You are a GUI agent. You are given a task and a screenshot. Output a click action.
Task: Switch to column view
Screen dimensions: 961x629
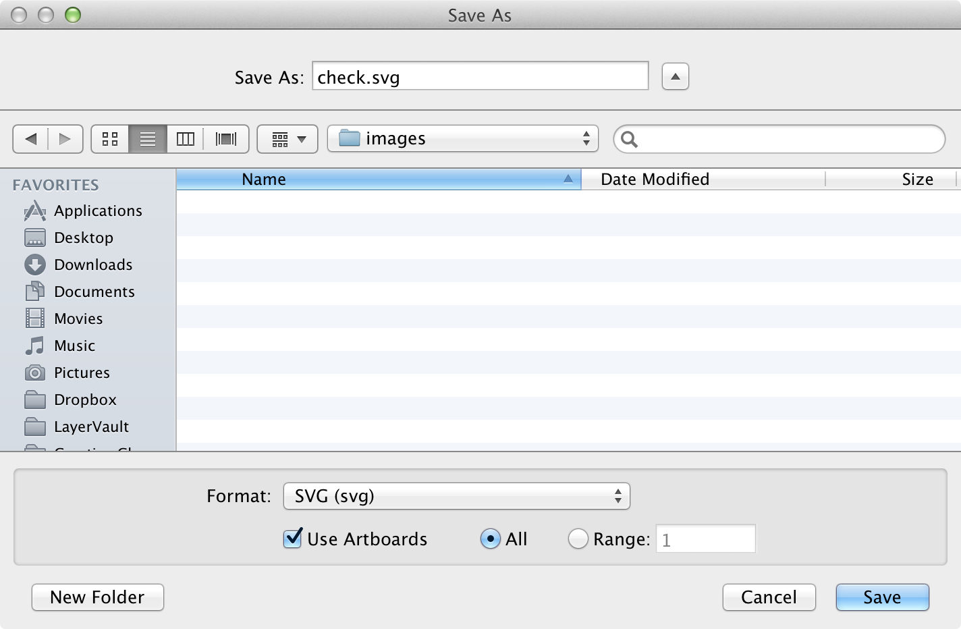[x=186, y=139]
